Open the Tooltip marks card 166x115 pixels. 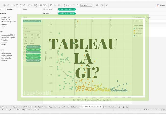tap(32, 42)
